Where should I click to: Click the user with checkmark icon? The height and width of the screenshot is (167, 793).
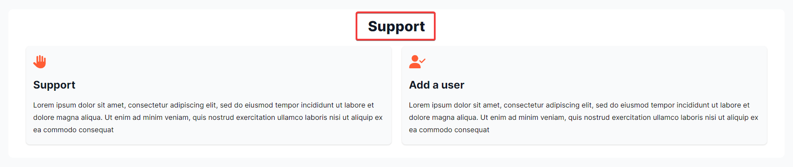coord(417,62)
